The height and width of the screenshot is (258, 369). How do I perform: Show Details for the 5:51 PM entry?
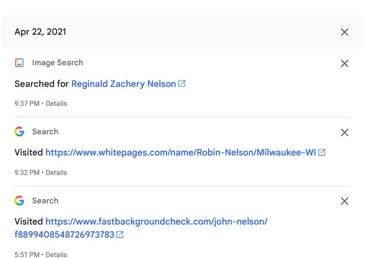(56, 254)
